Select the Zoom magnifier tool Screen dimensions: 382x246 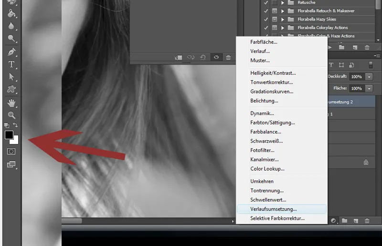click(x=11, y=115)
